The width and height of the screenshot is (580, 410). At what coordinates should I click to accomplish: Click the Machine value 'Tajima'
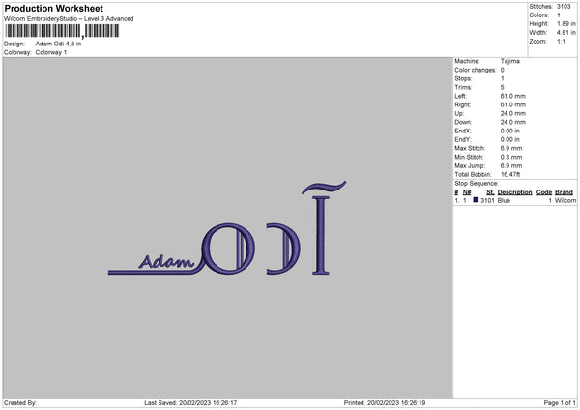pos(510,61)
